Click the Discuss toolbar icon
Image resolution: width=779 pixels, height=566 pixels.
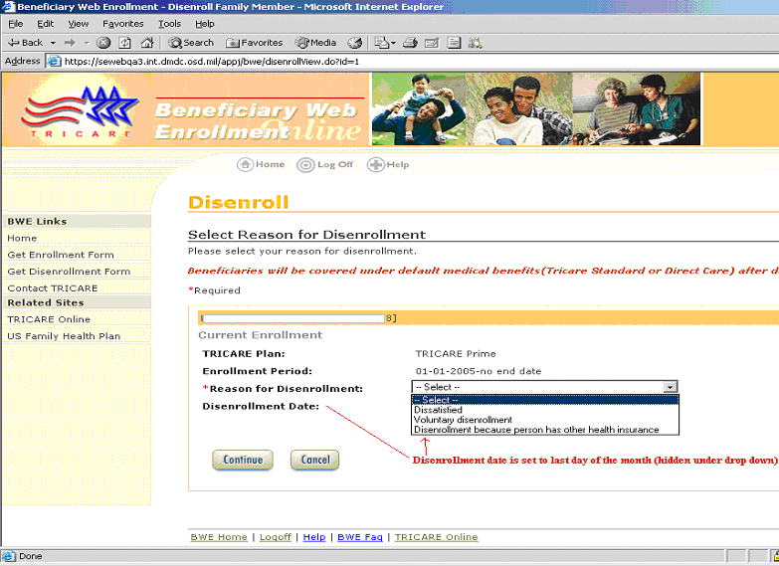click(x=454, y=43)
